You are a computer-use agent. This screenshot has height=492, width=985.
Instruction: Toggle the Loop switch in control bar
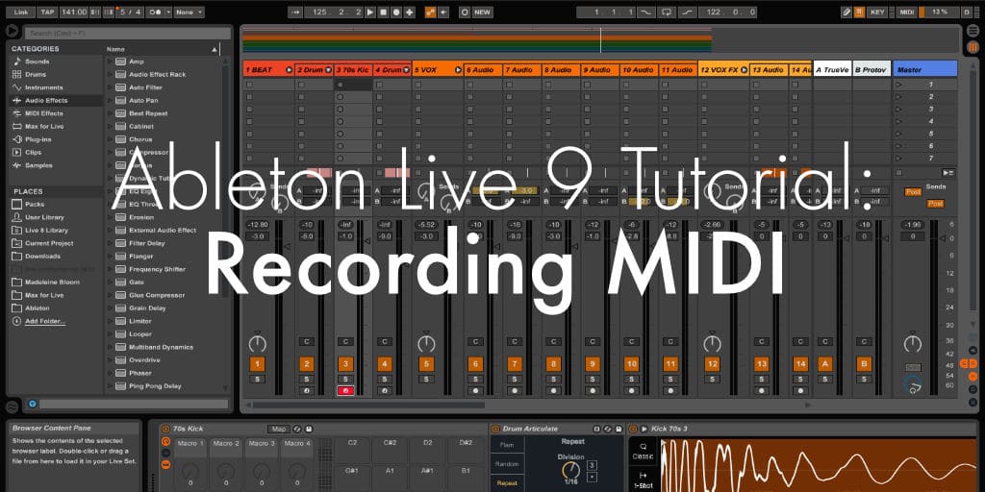point(668,12)
